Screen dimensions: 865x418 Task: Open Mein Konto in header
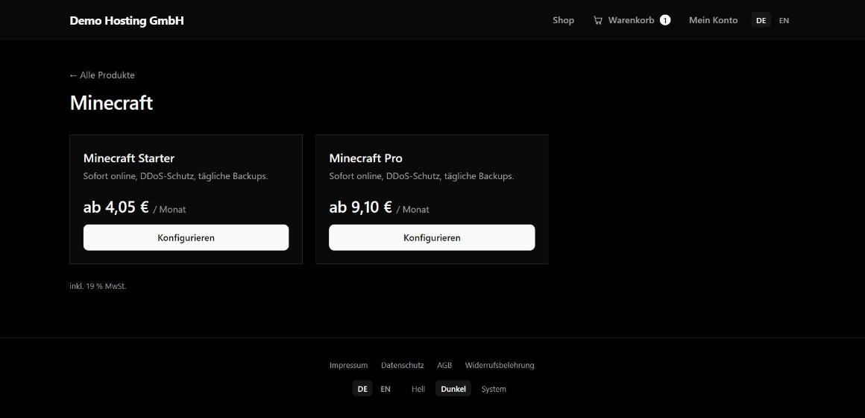point(713,20)
